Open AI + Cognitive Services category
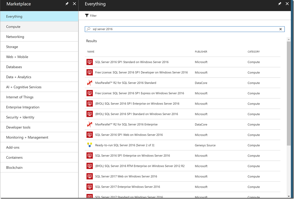Screen dimensions: 294x199 click(x=39, y=87)
